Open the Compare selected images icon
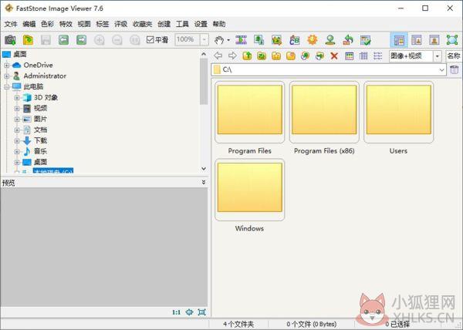 259,40
